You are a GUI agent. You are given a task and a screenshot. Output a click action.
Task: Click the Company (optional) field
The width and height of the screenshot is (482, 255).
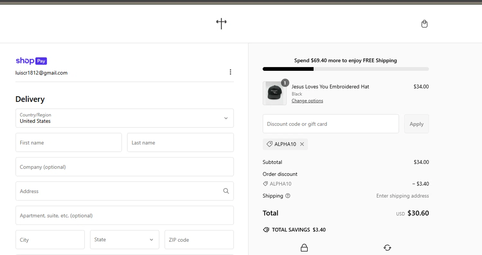pyautogui.click(x=125, y=167)
